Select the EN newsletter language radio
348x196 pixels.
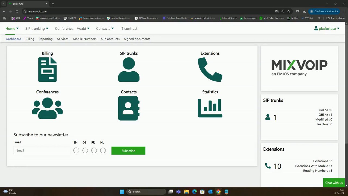(76, 151)
